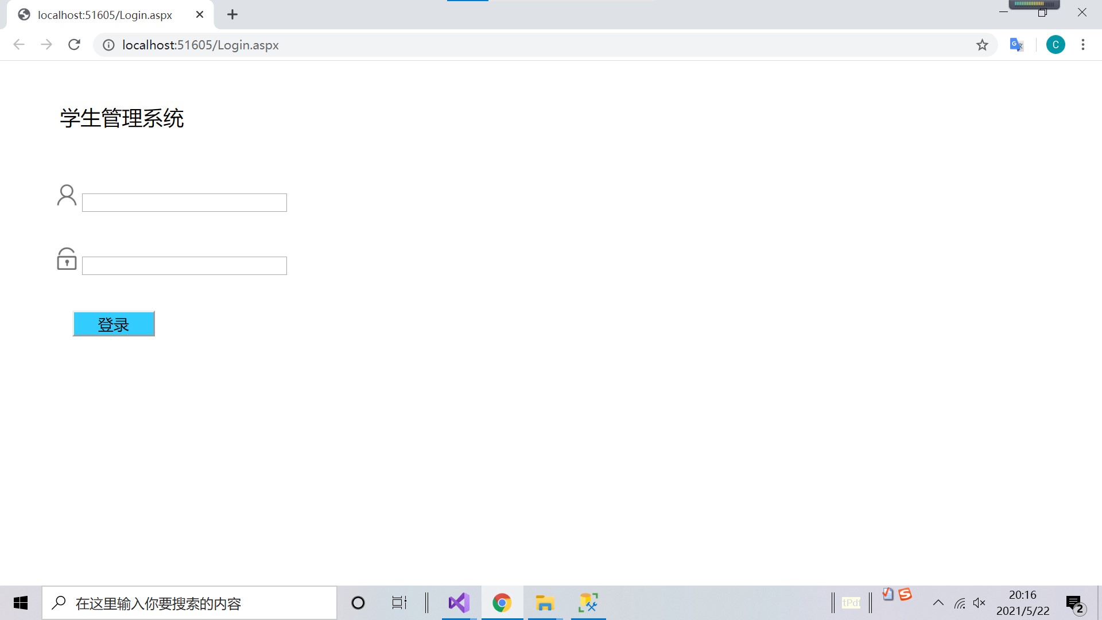Open the Windows Start menu

tap(21, 603)
